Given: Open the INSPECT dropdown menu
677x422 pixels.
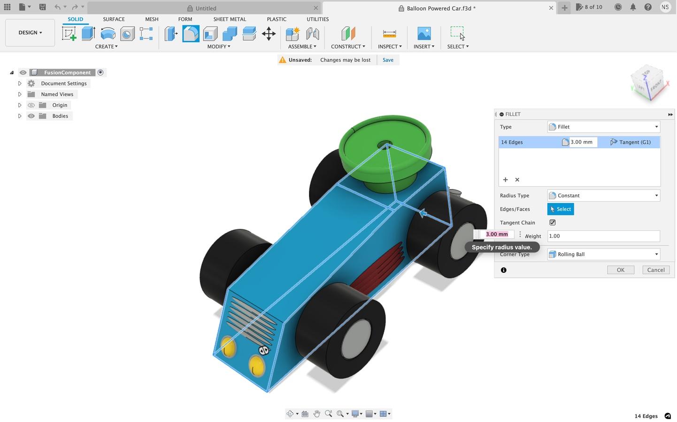Looking at the screenshot, I should click(x=390, y=46).
